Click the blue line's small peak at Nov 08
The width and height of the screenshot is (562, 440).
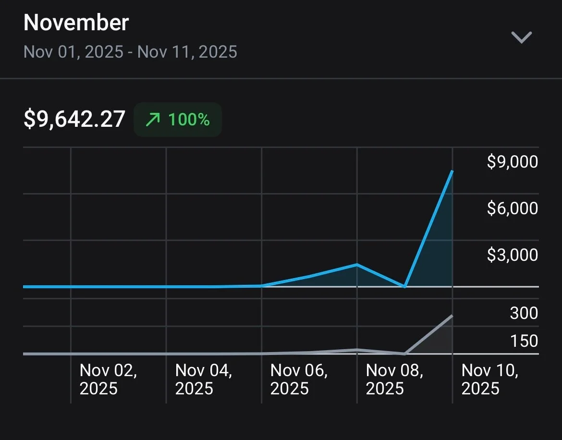click(x=356, y=265)
